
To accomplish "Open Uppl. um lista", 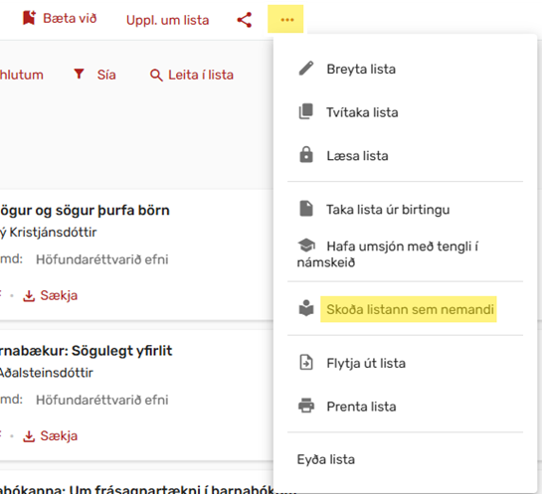I will pos(168,20).
